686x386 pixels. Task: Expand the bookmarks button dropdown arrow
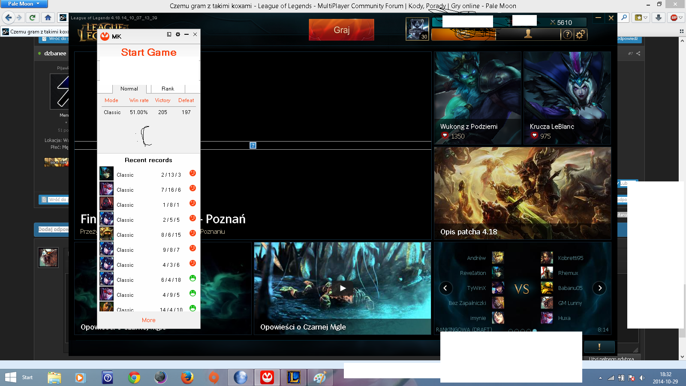click(x=646, y=18)
